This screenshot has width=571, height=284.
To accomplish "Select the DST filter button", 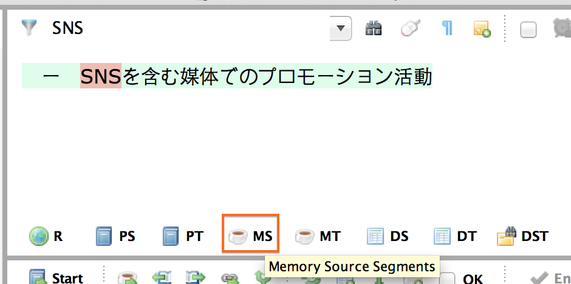I will 522,236.
